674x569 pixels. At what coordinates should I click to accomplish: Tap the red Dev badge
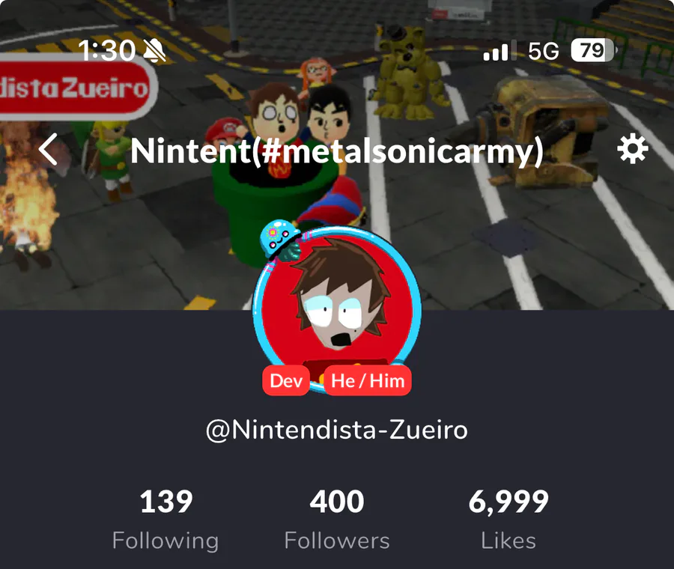pos(286,381)
